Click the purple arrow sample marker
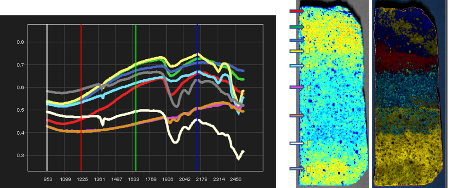459x188 pixels. pyautogui.click(x=297, y=87)
